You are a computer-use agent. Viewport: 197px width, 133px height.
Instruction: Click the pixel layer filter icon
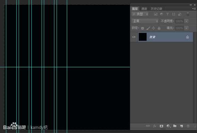pos(156,14)
